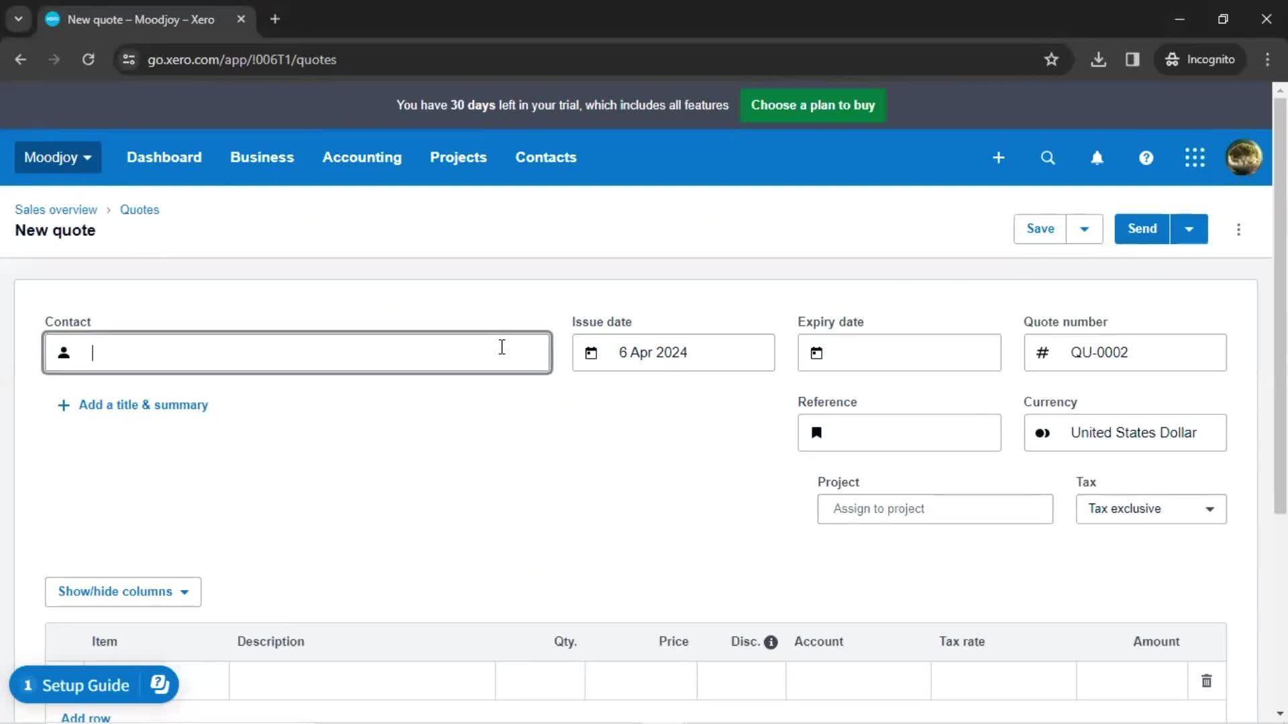Click into the Contact input field
This screenshot has height=724, width=1288.
tap(297, 353)
